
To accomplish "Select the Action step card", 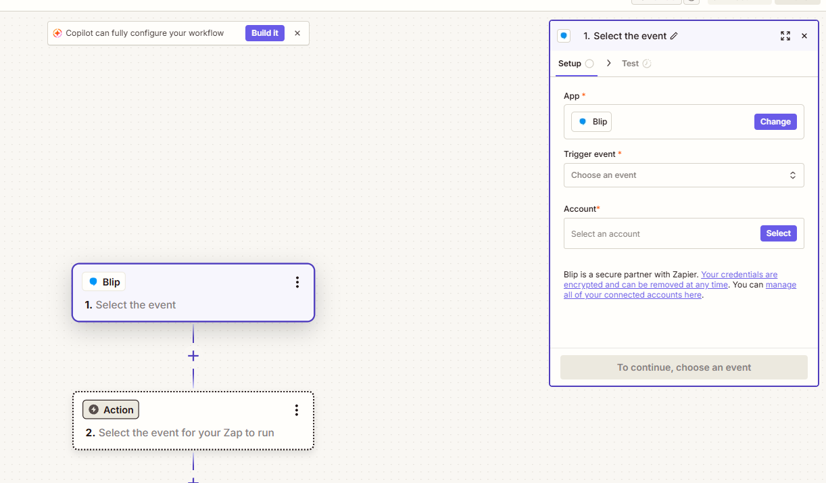I will (x=193, y=420).
